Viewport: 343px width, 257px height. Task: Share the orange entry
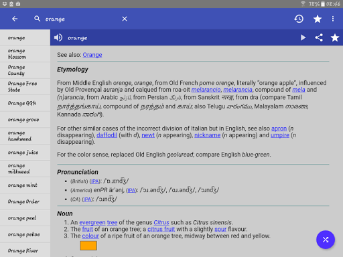(319, 37)
